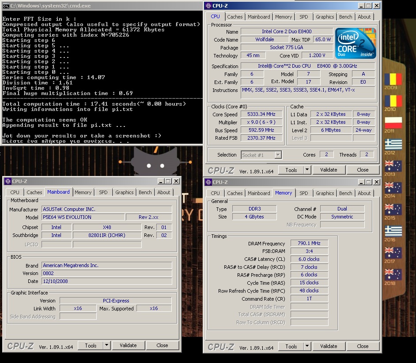Image resolution: width=416 pixels, height=363 pixels.
Task: Click Tools button in Memory window
Action: 291,346
